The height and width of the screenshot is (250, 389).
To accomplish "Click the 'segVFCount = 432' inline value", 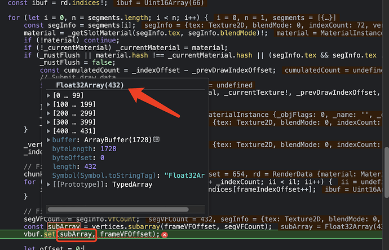I will pyautogui.click(x=182, y=219).
